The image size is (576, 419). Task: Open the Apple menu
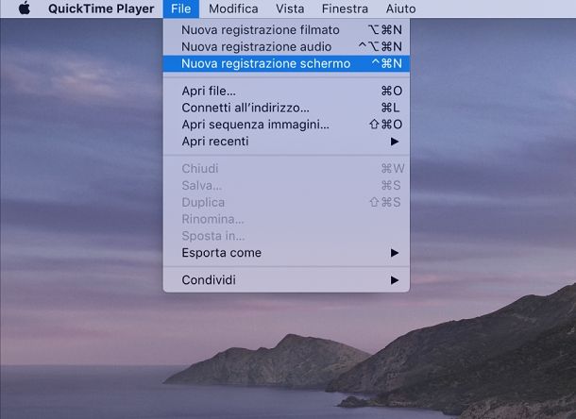click(25, 8)
